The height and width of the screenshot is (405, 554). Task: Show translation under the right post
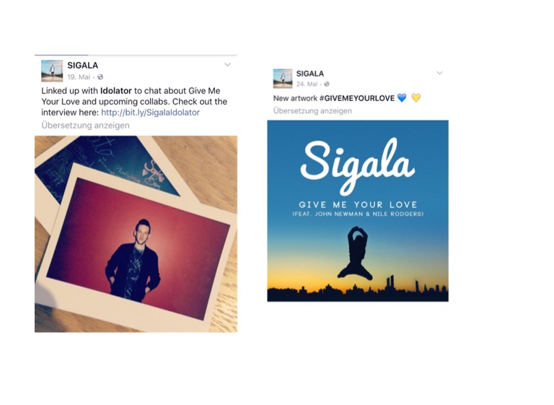pos(312,110)
